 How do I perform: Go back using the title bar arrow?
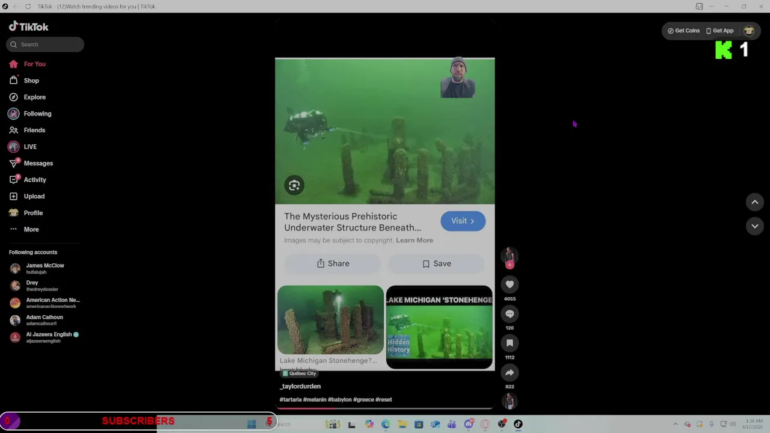16,7
